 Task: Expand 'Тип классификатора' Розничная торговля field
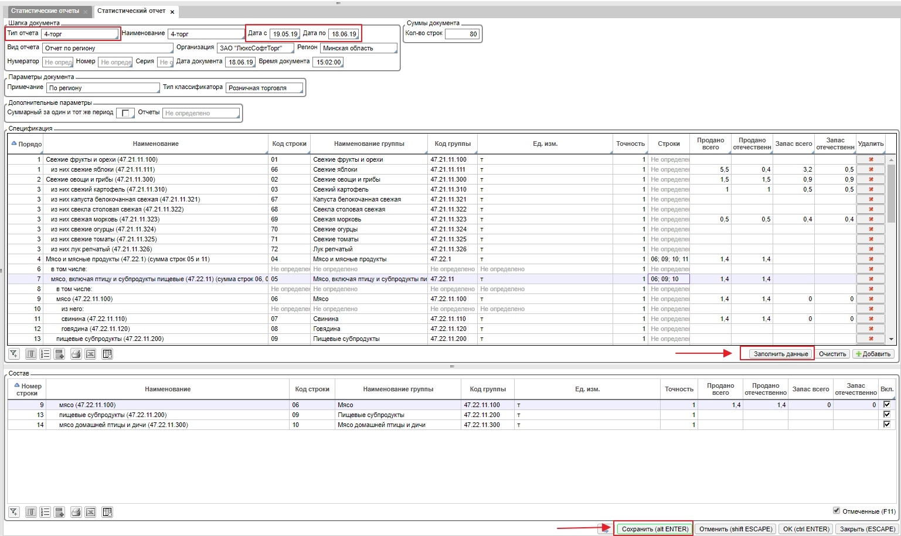pyautogui.click(x=265, y=88)
